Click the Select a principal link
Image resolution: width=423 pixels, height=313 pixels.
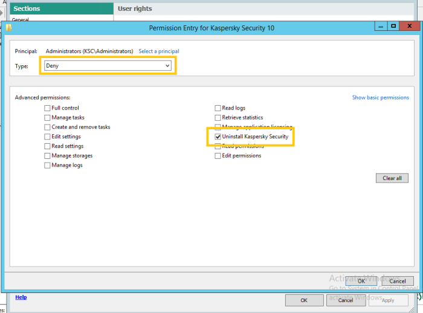(x=158, y=51)
